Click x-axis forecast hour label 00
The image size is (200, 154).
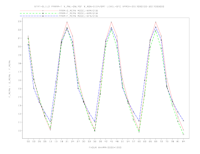point(28,141)
